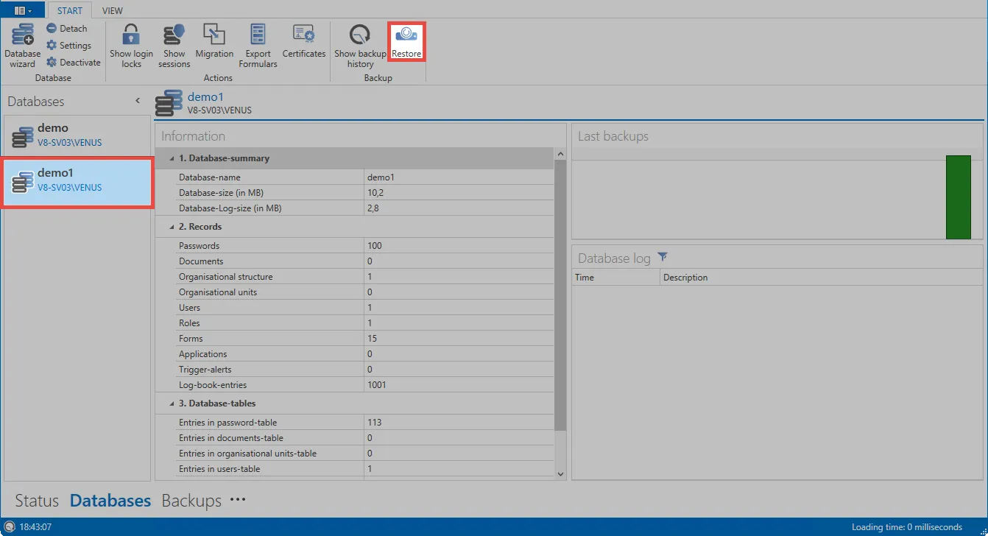Select the Organisational structure row
Image resolution: width=988 pixels, height=536 pixels.
[364, 277]
